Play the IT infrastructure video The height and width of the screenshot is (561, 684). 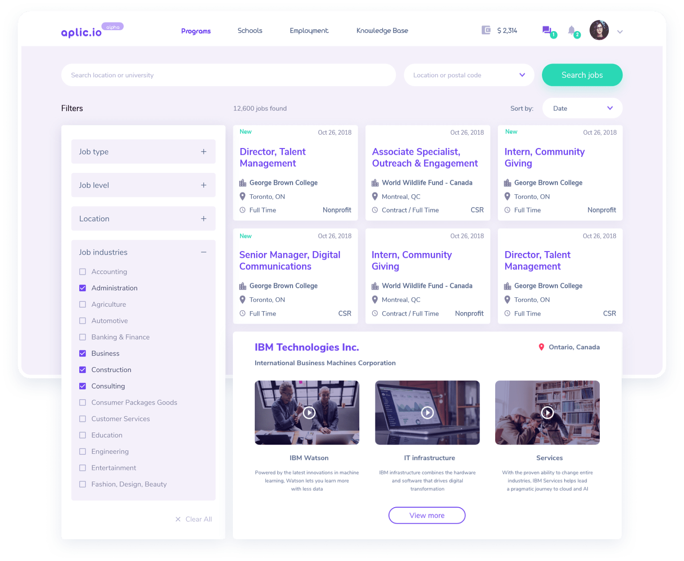click(427, 413)
